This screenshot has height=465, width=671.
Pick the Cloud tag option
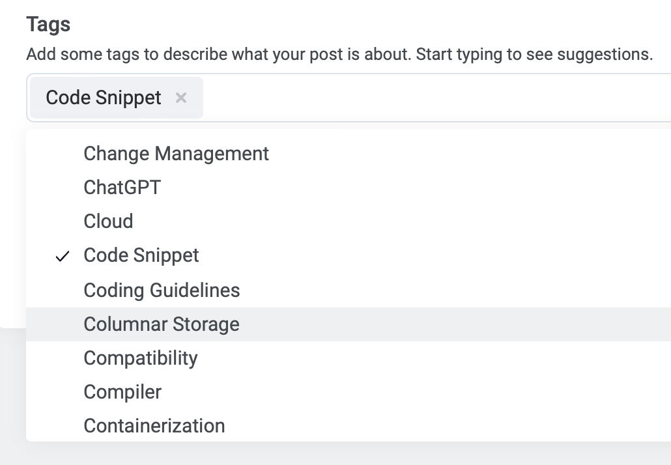coord(108,221)
